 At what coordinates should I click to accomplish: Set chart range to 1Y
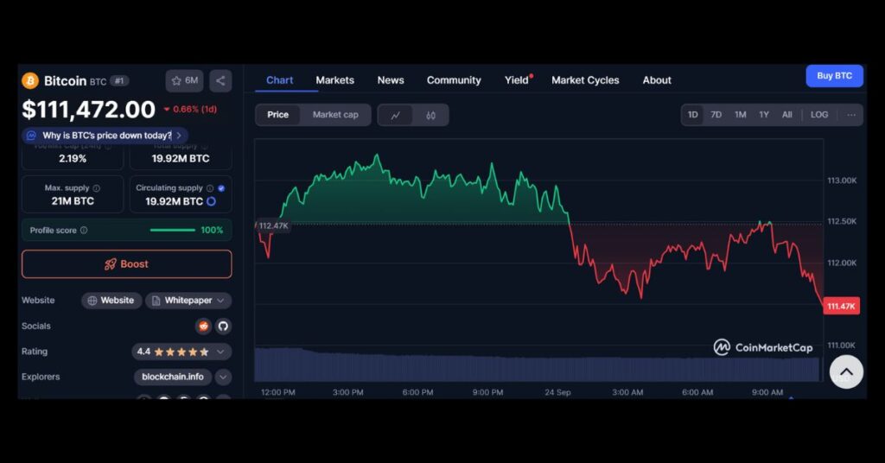pos(764,115)
